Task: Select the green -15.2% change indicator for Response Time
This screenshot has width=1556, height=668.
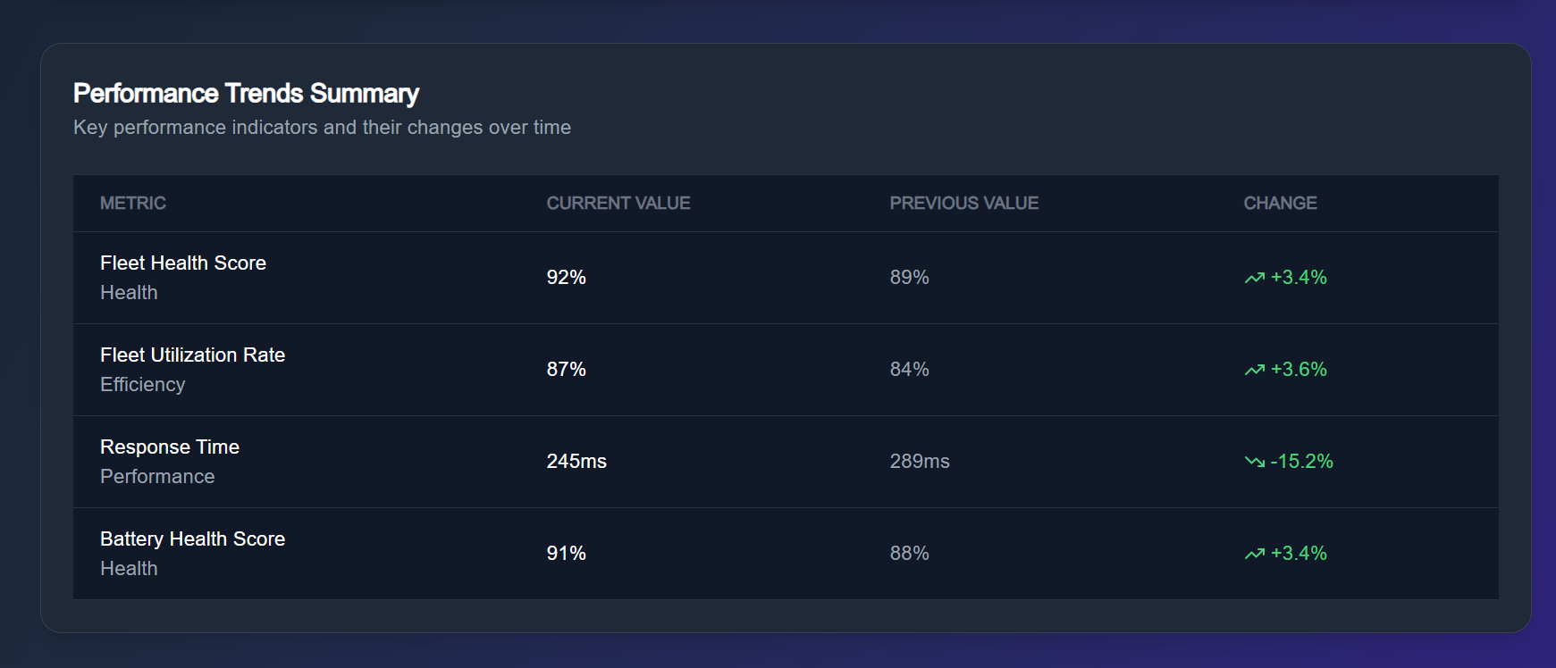Action: [1303, 462]
